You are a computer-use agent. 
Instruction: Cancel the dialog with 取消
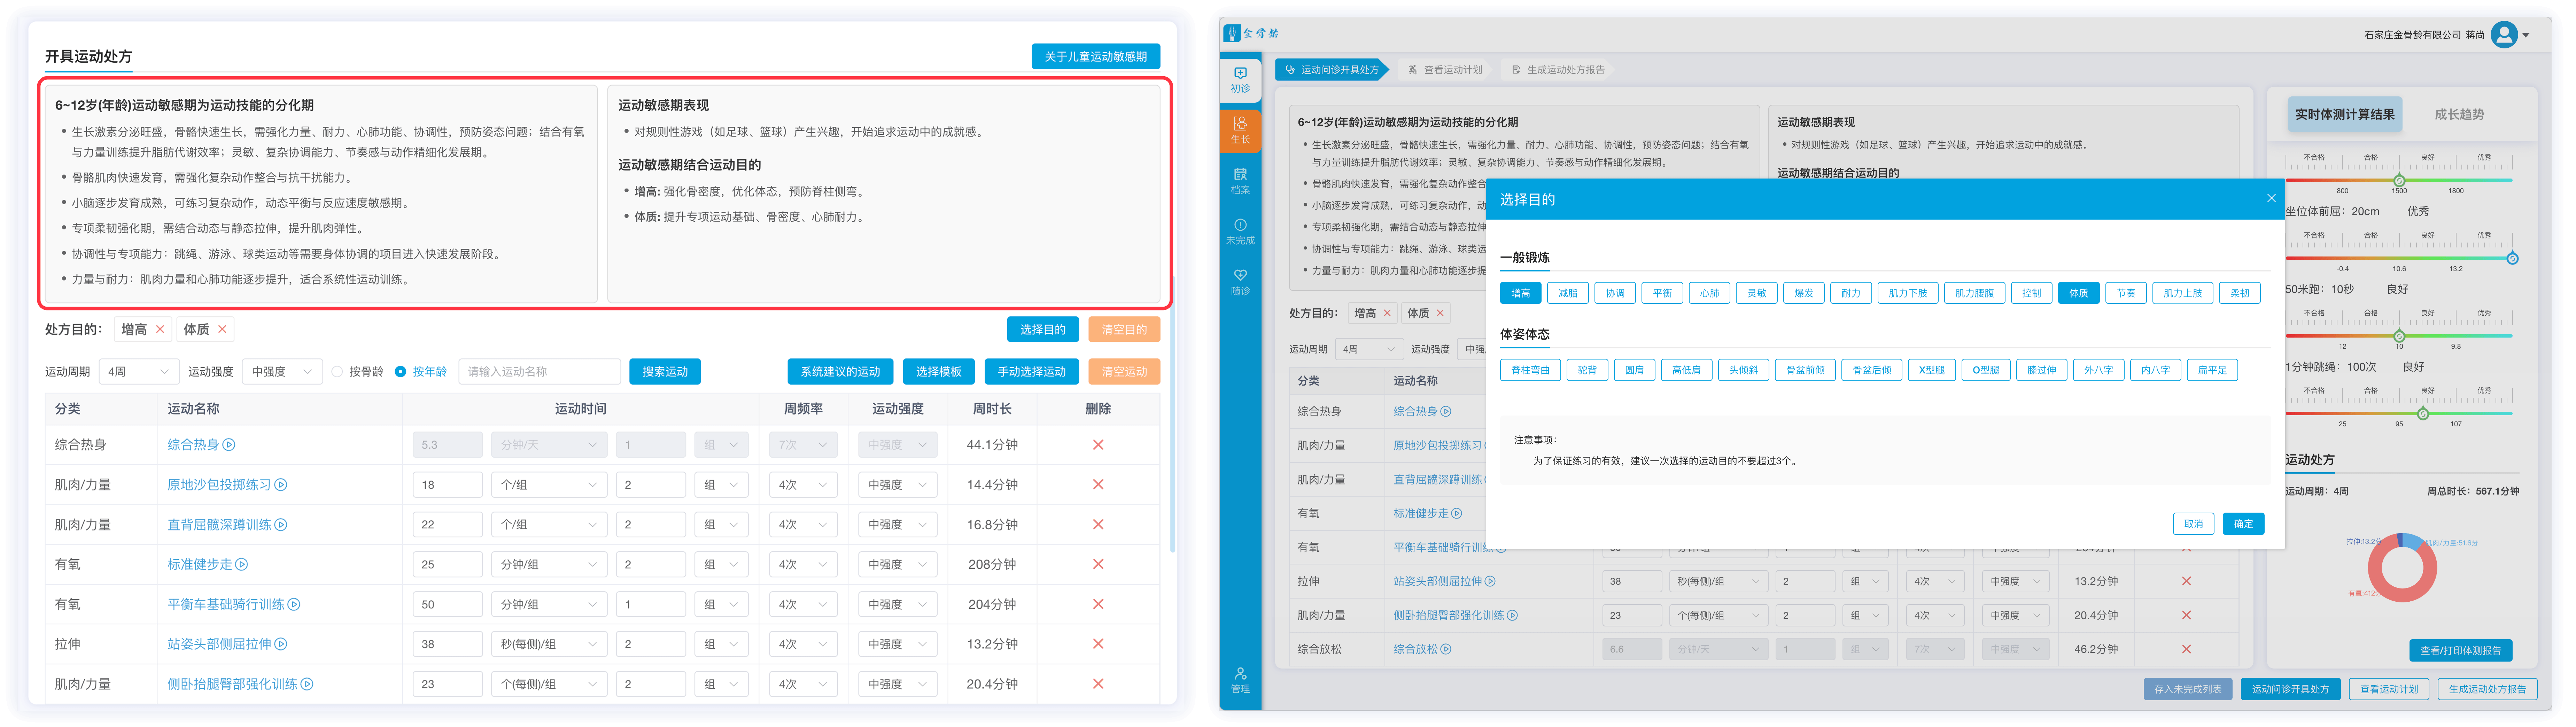[x=2193, y=524]
